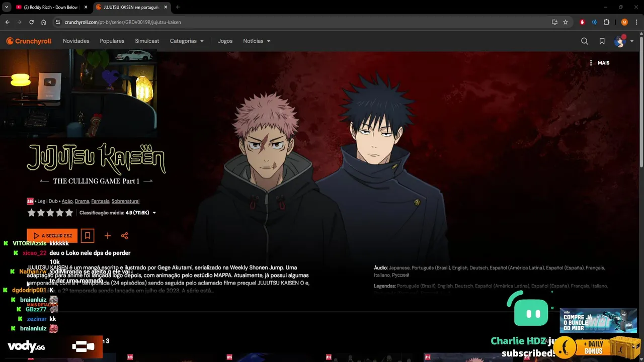Click the A16 age rating badge

click(30, 201)
